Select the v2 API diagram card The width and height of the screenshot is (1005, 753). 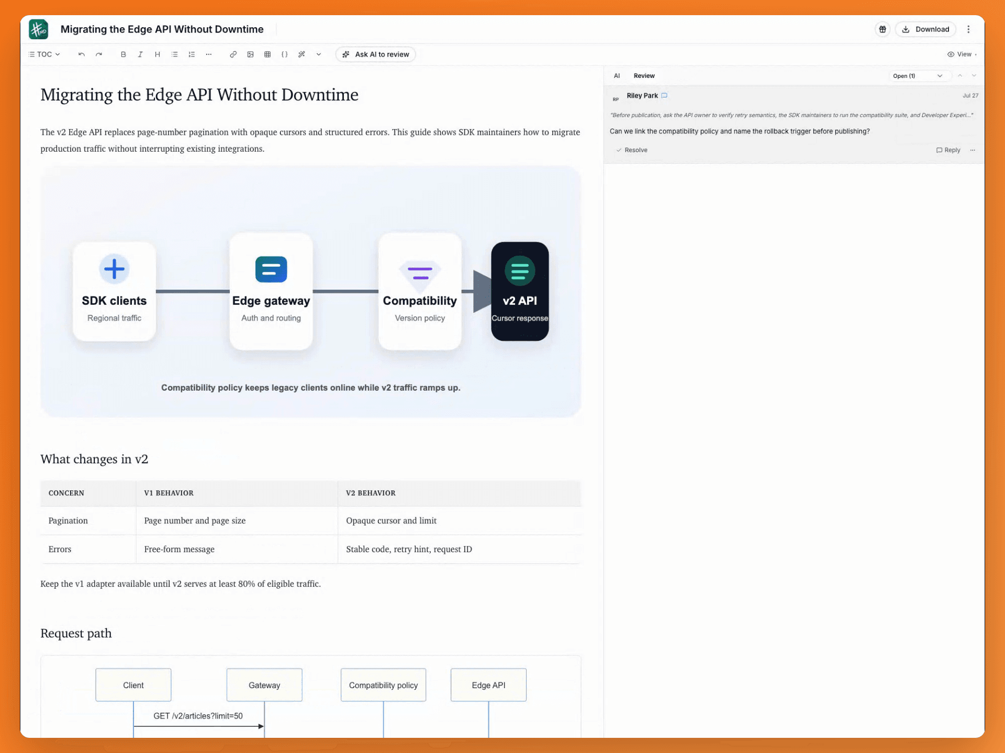click(520, 291)
